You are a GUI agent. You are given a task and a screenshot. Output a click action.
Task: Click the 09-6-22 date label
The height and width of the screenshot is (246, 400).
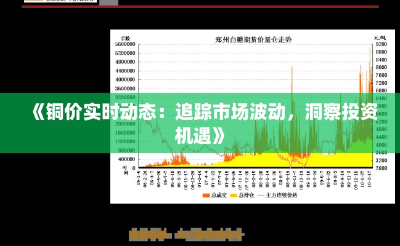(x=329, y=179)
